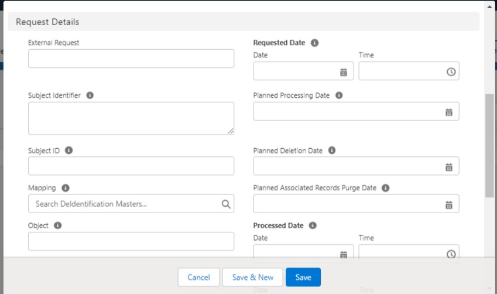Open calendar for Planned Processing Date
Image resolution: width=497 pixels, height=294 pixels.
click(449, 112)
